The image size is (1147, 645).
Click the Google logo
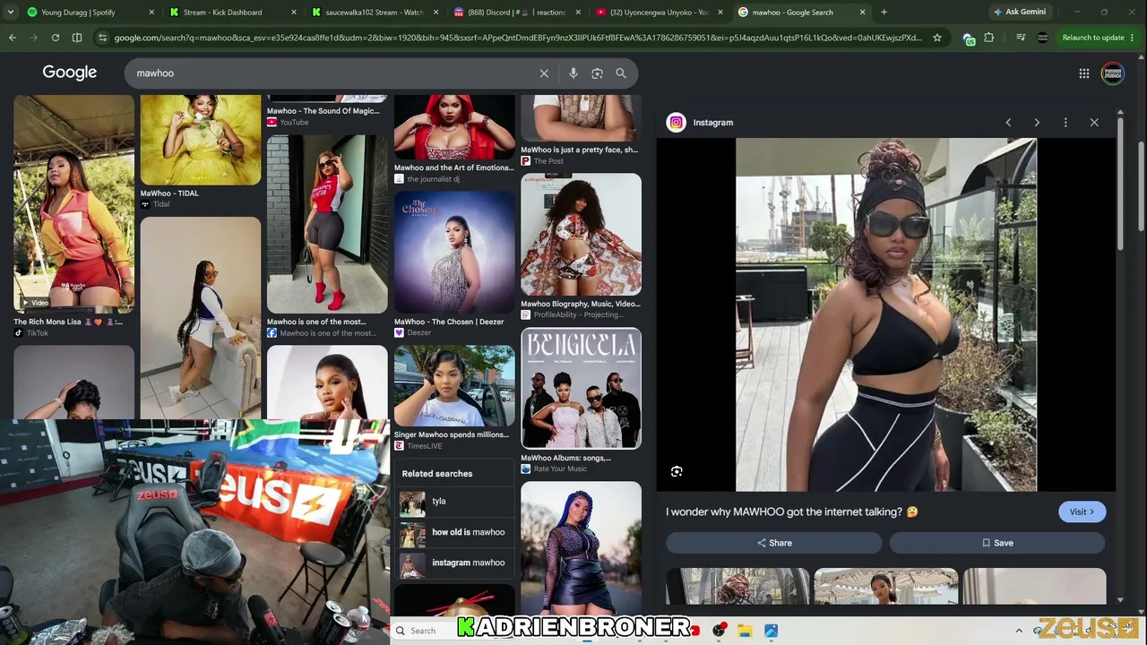70,73
